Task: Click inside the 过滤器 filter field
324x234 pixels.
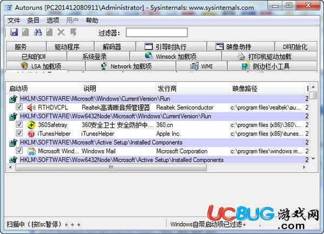Action: click(157, 32)
